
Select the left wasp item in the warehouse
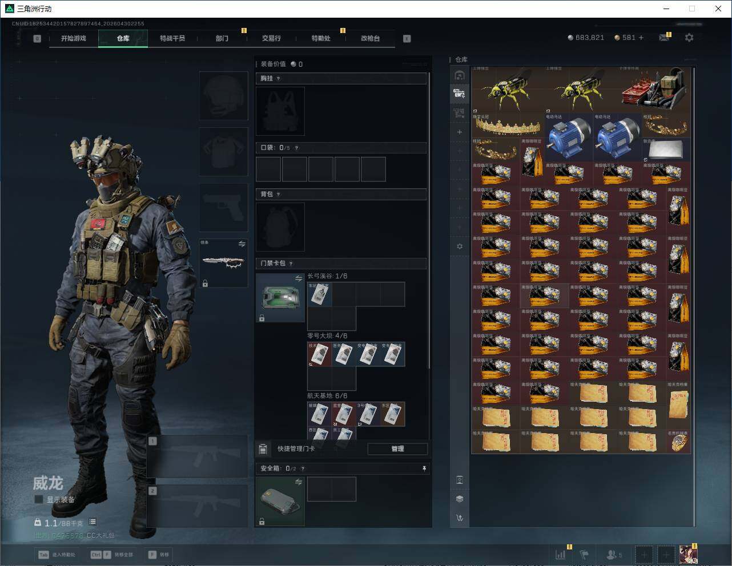pos(508,89)
